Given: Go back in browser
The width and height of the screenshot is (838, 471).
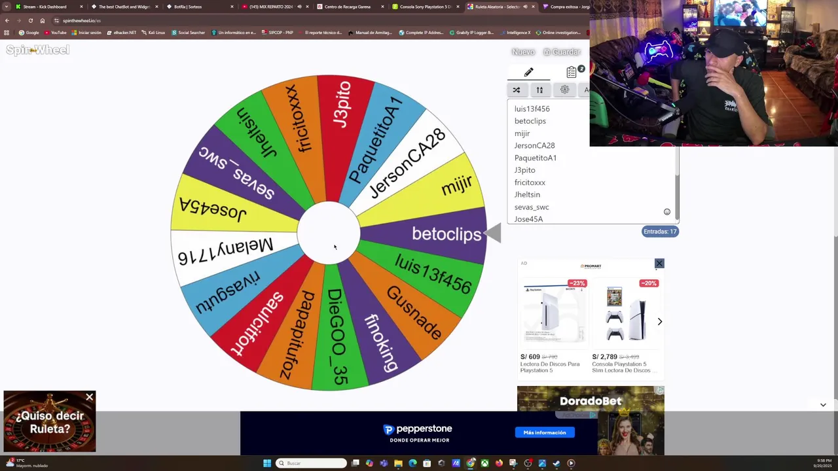Looking at the screenshot, I should click(7, 20).
